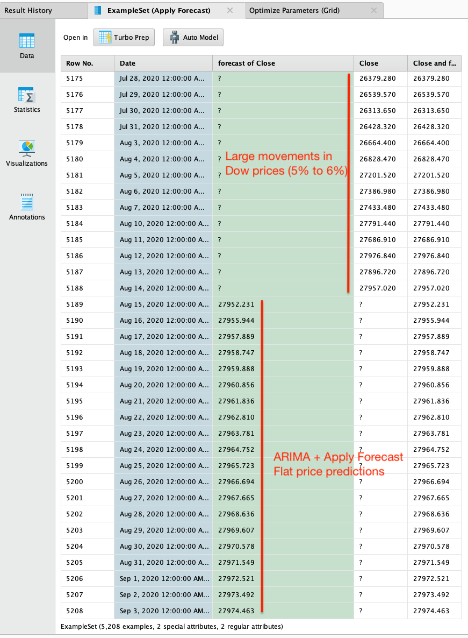Screen dimensions: 468x638
Task: Select 27960.856 in Close and f... column
Action: click(434, 385)
